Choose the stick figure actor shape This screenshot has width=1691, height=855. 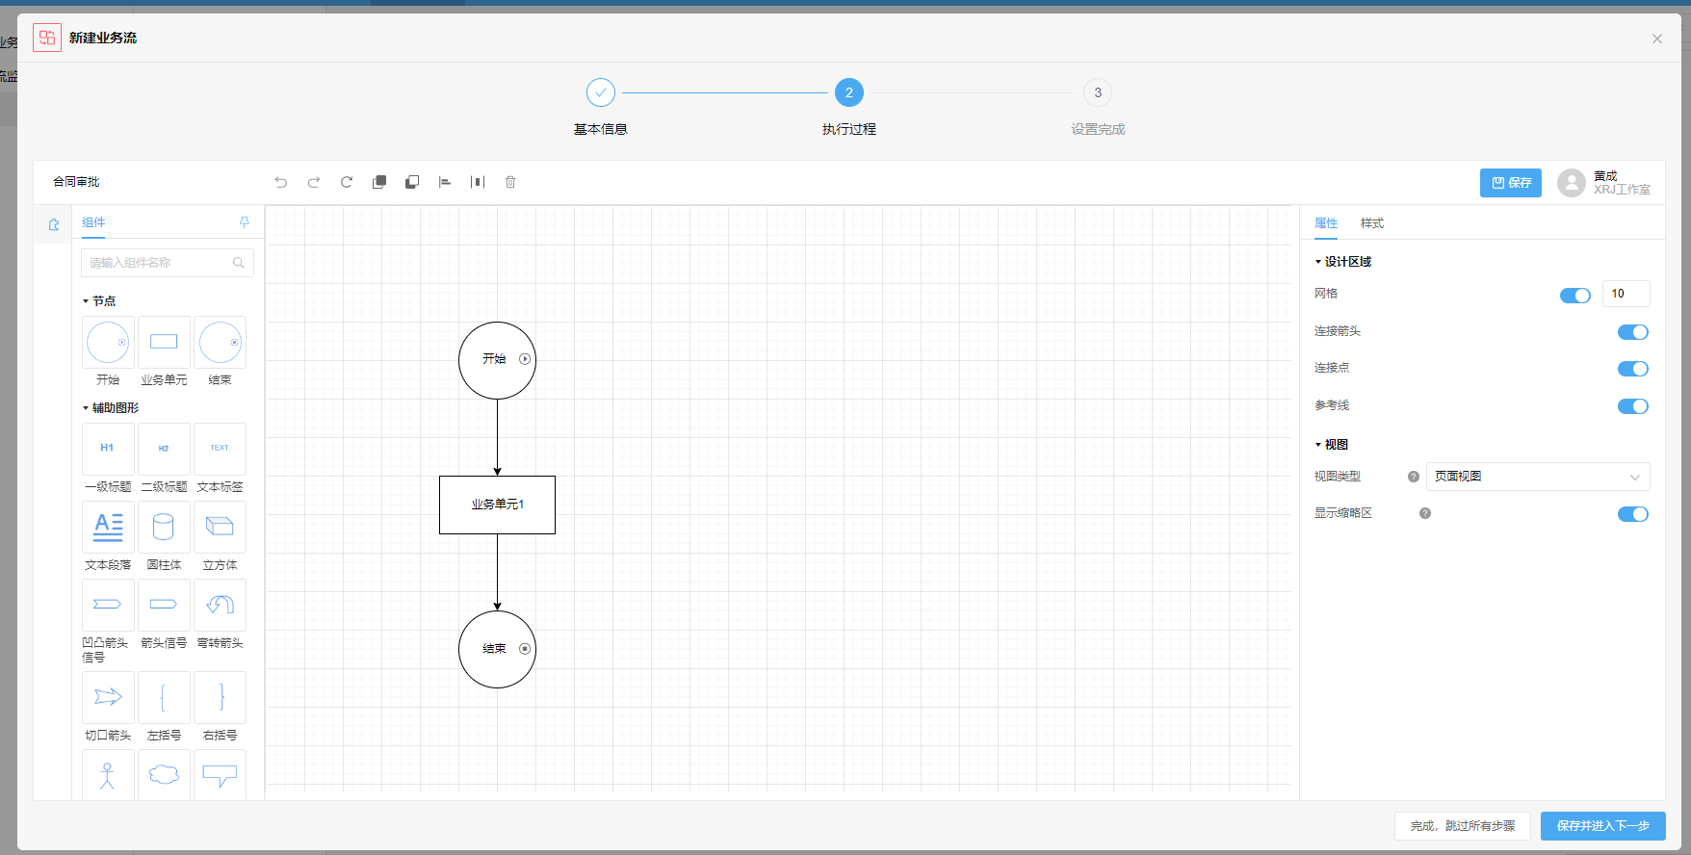108,775
